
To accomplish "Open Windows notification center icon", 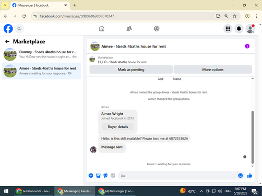I will [x=255, y=191].
